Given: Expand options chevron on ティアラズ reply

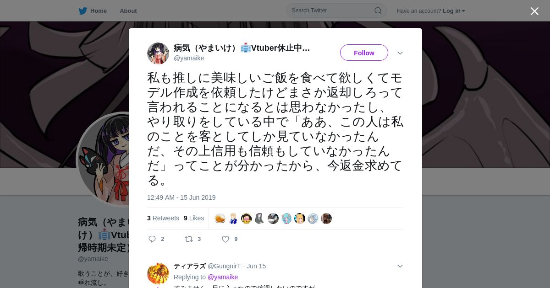Looking at the screenshot, I should click(400, 266).
